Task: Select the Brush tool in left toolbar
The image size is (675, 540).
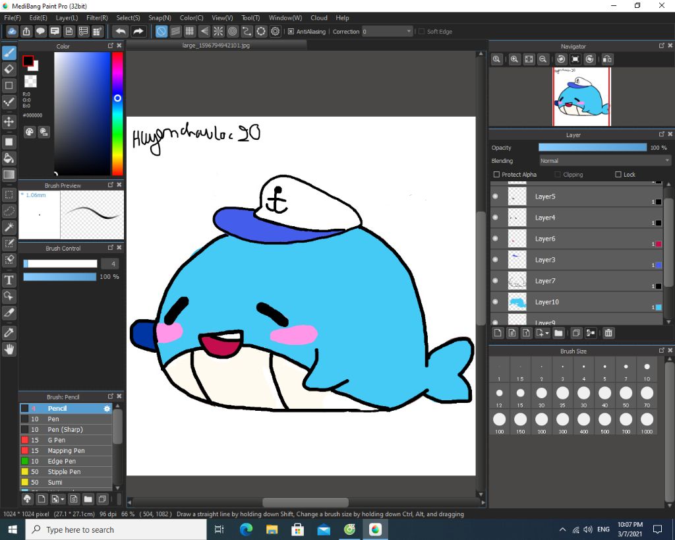Action: click(9, 53)
